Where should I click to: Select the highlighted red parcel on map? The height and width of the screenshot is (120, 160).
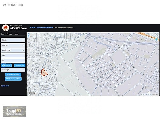point(44,72)
